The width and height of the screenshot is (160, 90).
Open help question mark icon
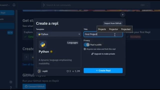pyautogui.click(x=11, y=87)
